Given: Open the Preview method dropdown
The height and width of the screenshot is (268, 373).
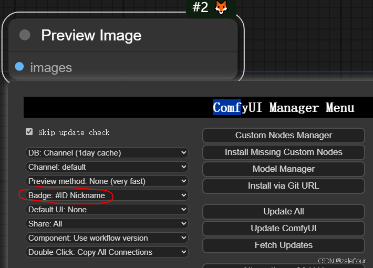Looking at the screenshot, I should [x=107, y=181].
